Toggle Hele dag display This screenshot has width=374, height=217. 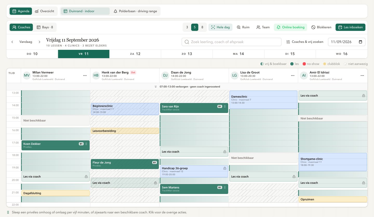pyautogui.click(x=221, y=27)
